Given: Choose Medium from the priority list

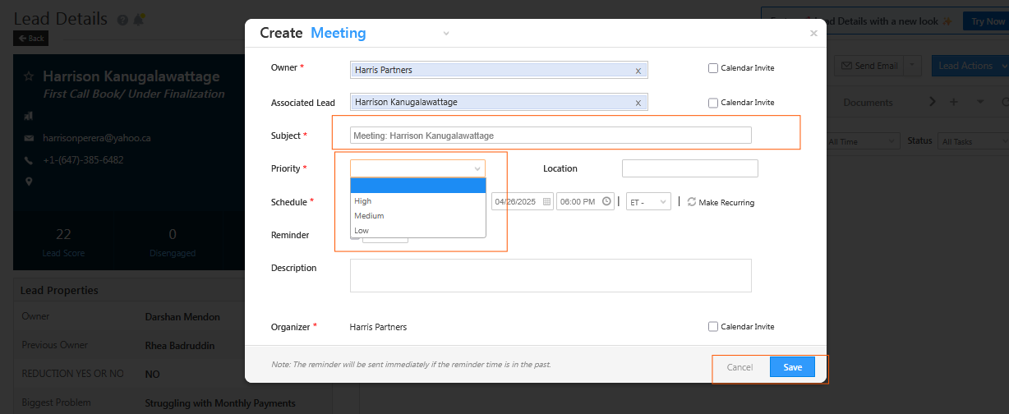Looking at the screenshot, I should [369, 216].
